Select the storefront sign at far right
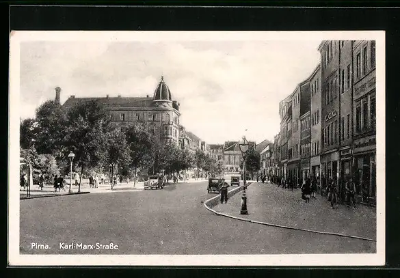Screen dimensions: 400x278 (x=364, y=144)
